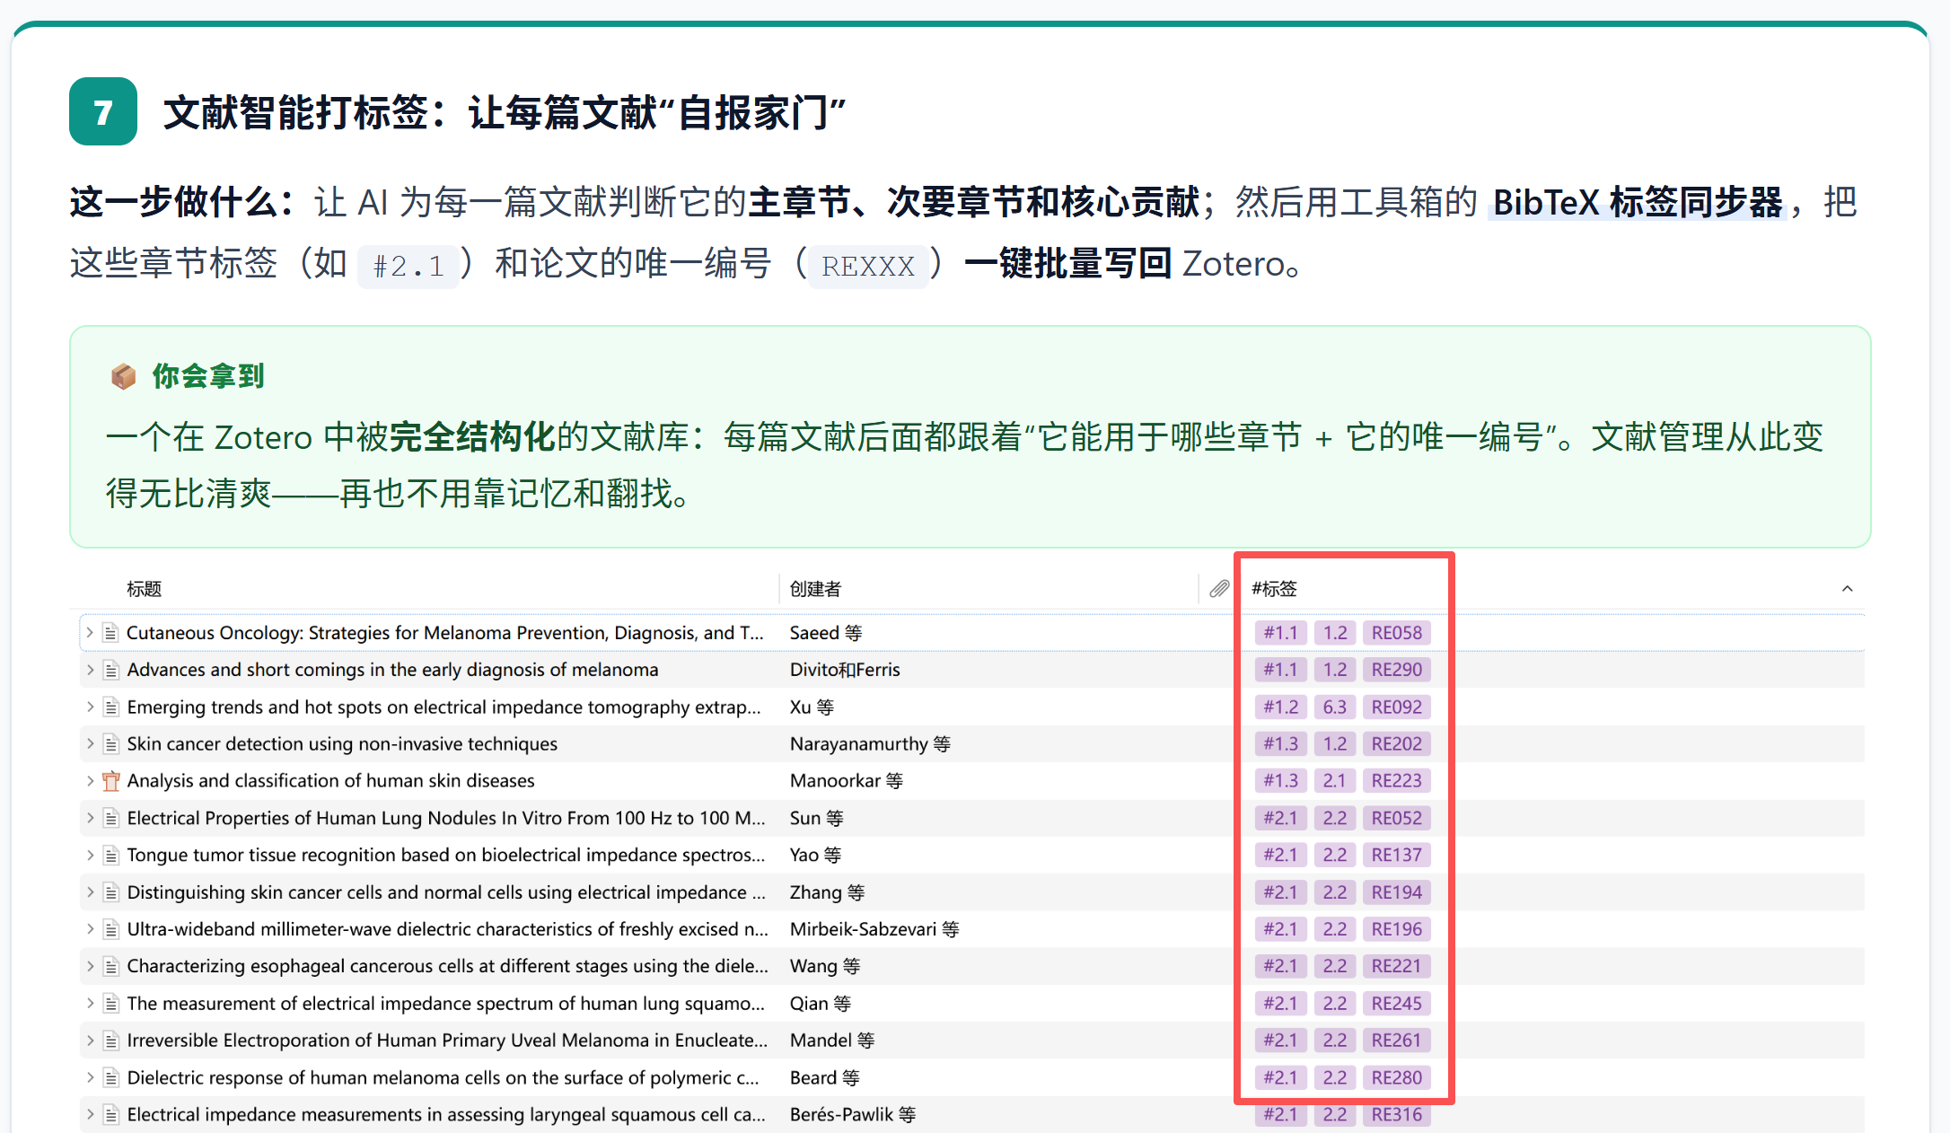Click the RE290 tag
The image size is (1950, 1133).
[x=1396, y=670]
